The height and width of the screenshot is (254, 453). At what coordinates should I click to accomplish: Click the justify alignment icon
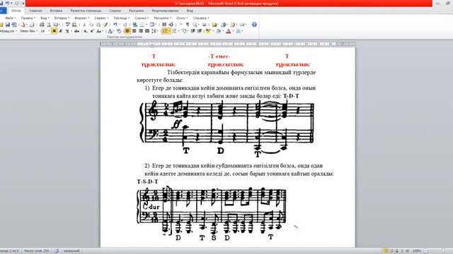[147, 31]
